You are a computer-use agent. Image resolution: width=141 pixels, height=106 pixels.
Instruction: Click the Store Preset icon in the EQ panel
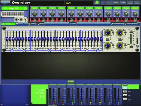(x=117, y=24)
